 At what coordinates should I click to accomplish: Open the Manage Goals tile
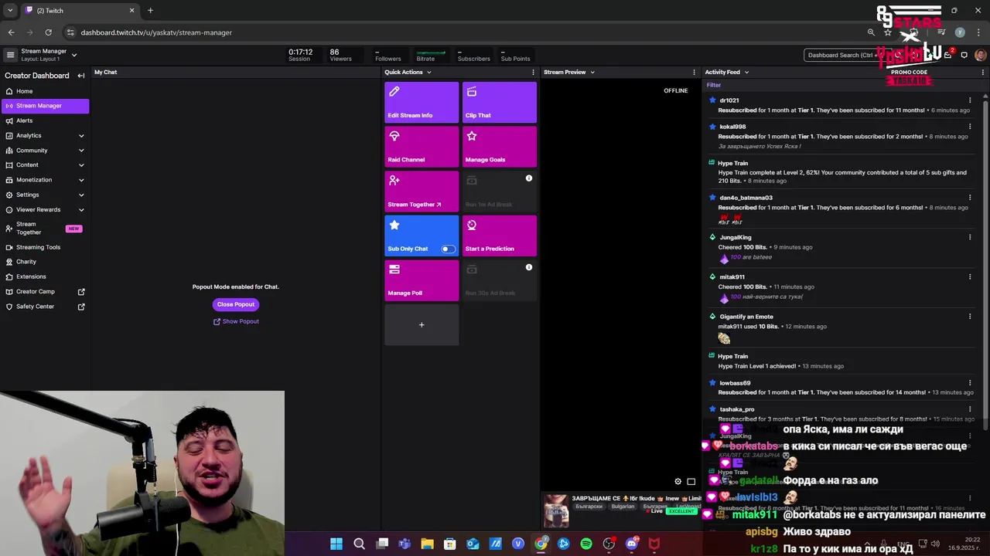pos(499,147)
